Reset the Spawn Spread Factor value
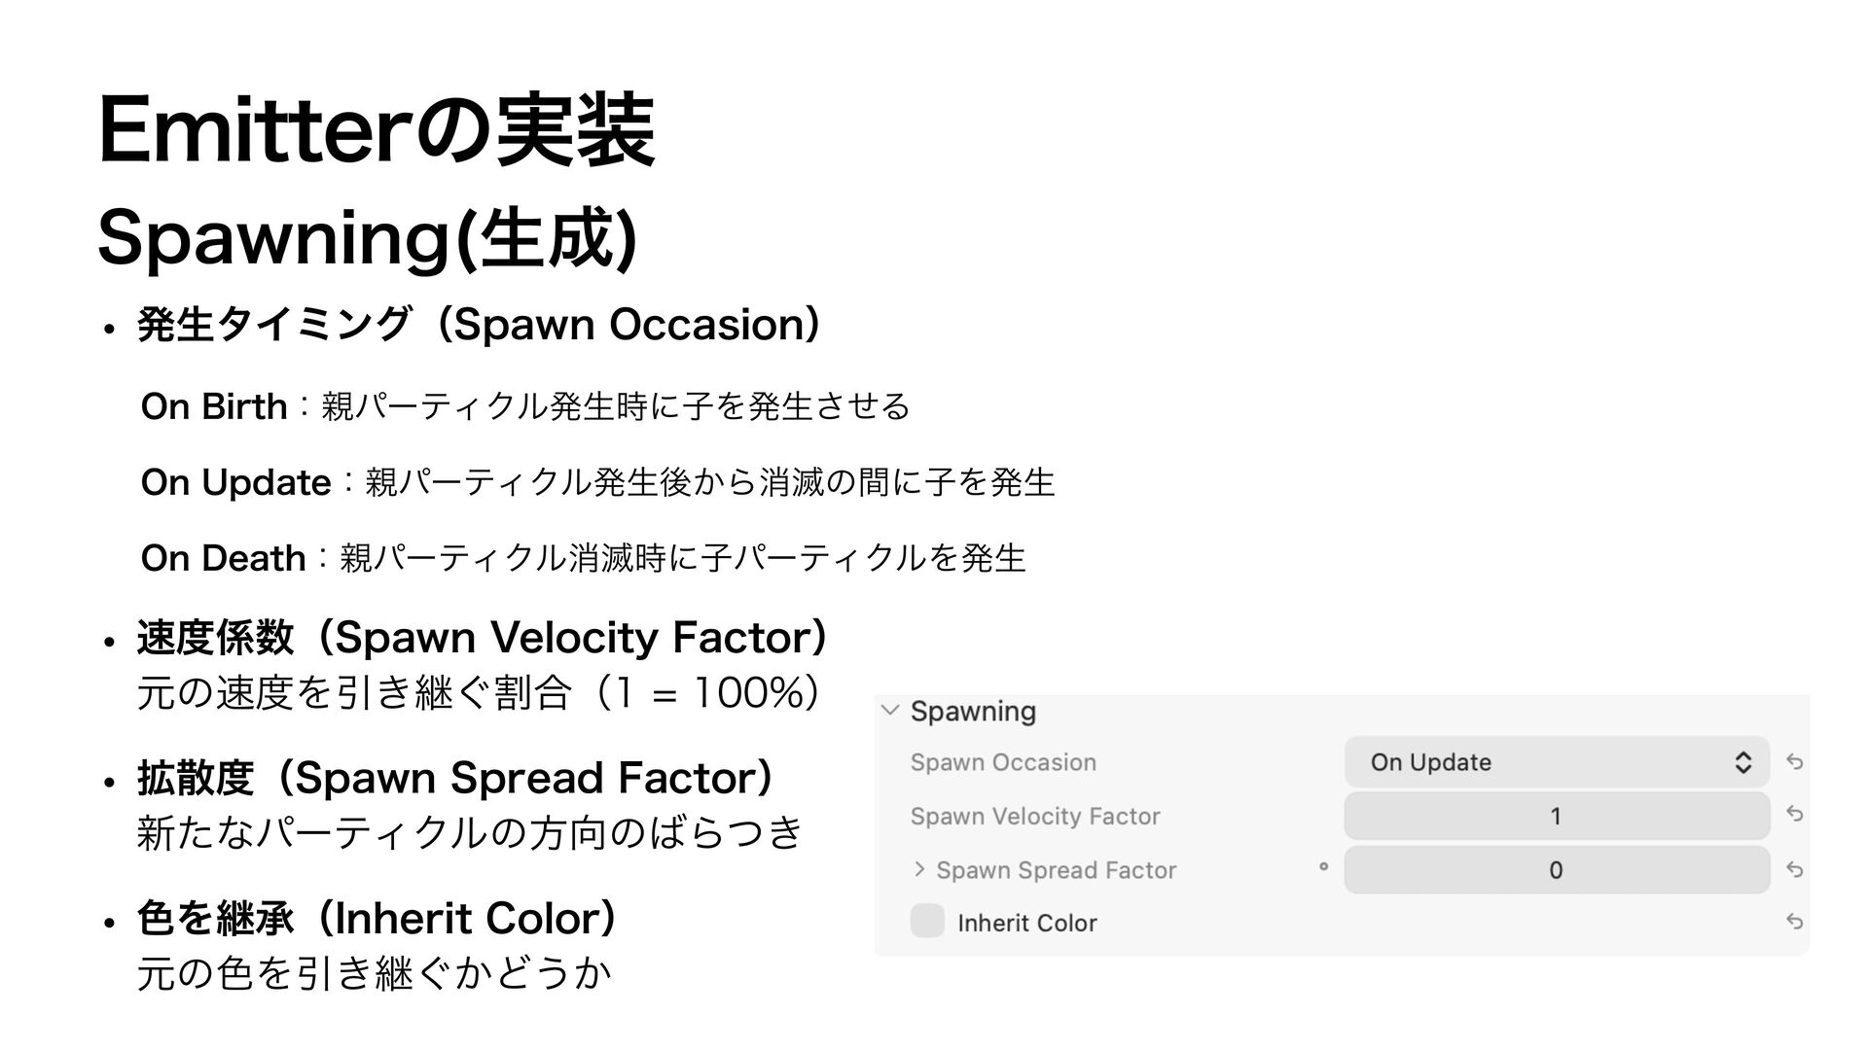Screen dimensions: 1868x1050 1795,869
